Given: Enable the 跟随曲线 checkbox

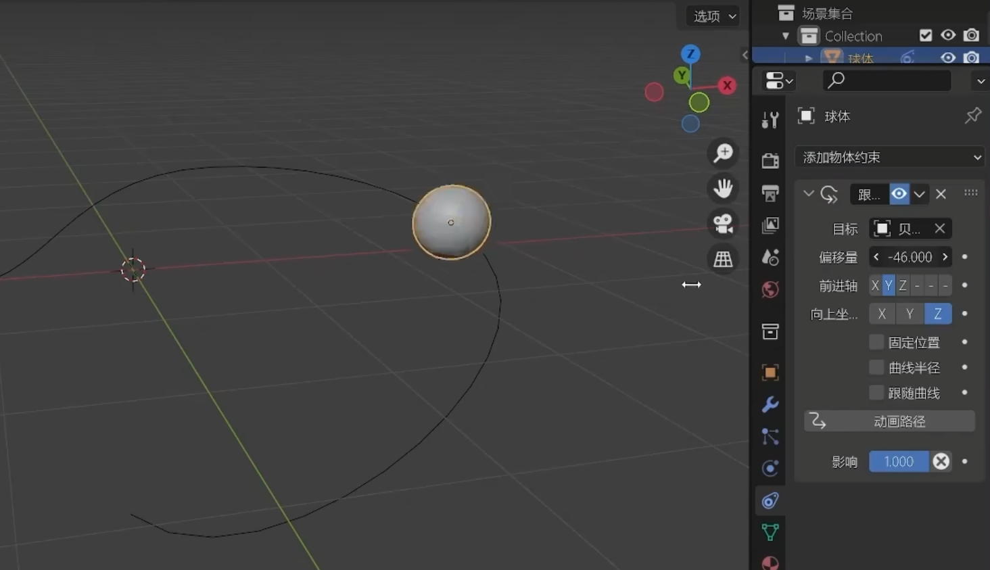Looking at the screenshot, I should tap(876, 393).
